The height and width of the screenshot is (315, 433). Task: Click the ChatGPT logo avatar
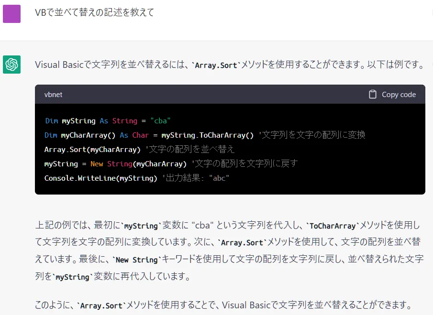click(11, 64)
